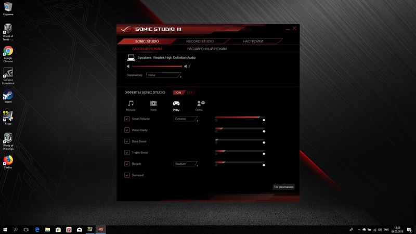Select БАЗОВЫЙ РЕЖИМ mode
The height and width of the screenshot is (234, 416).
147,49
